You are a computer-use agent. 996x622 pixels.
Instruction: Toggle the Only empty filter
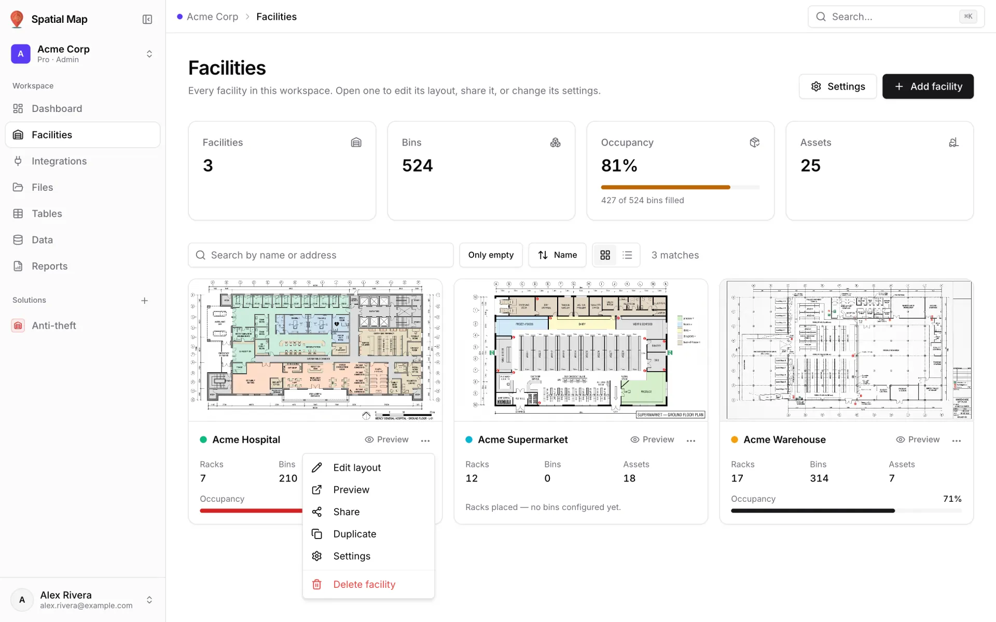[491, 255]
